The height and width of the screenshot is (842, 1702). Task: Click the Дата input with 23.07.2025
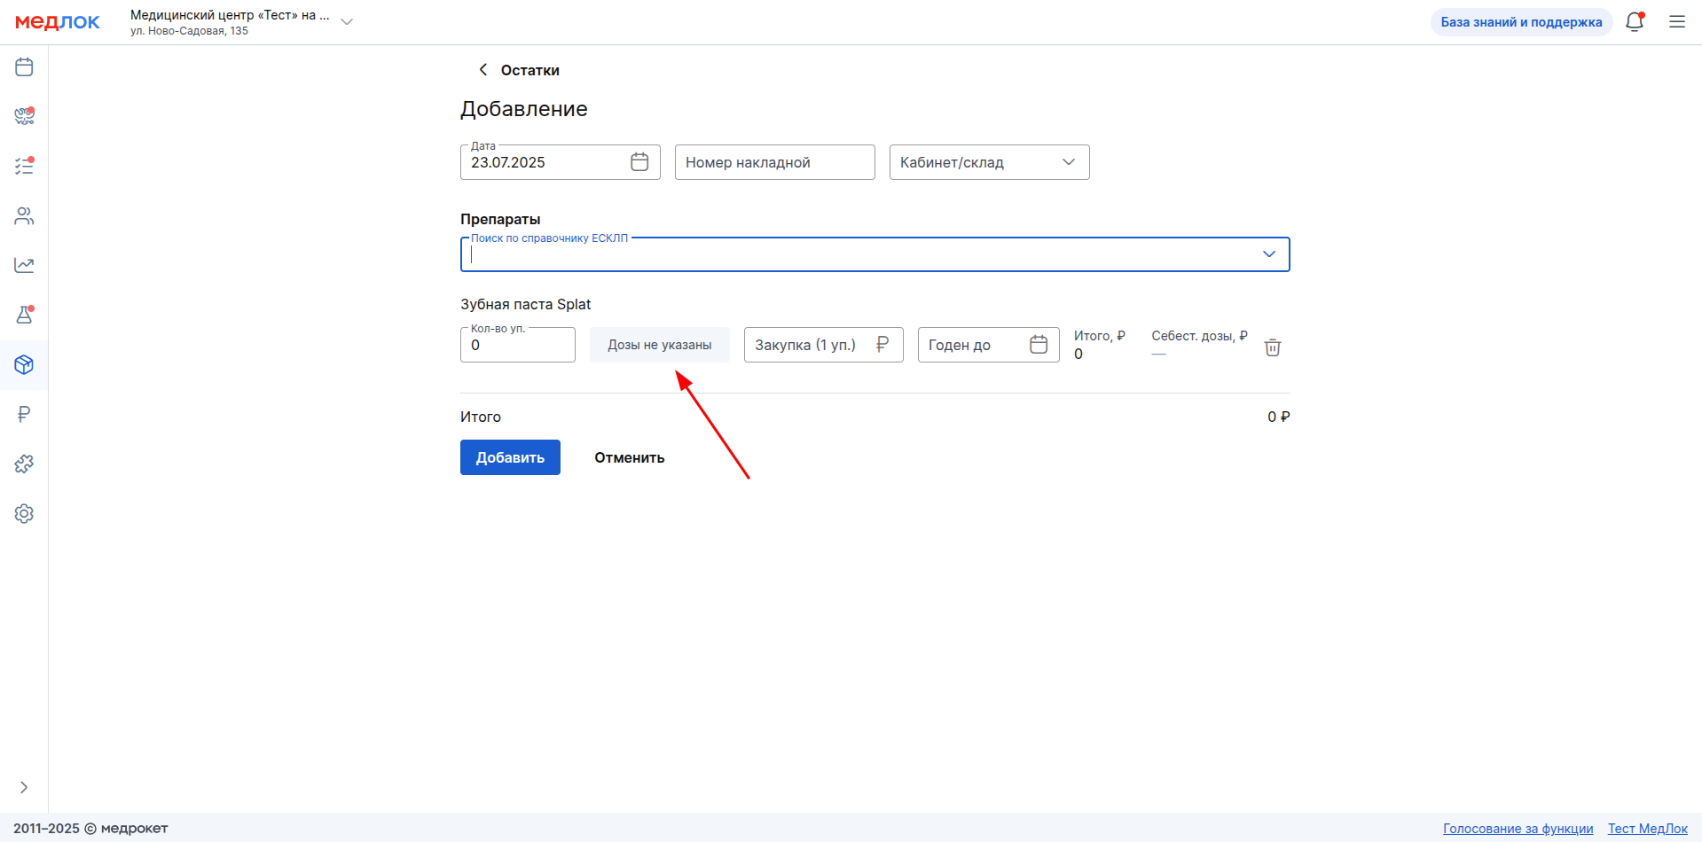(x=561, y=162)
